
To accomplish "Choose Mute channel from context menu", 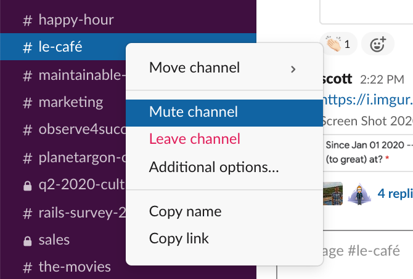I will (x=224, y=113).
